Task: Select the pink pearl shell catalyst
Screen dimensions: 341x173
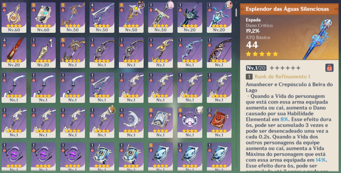Action: tap(190, 123)
